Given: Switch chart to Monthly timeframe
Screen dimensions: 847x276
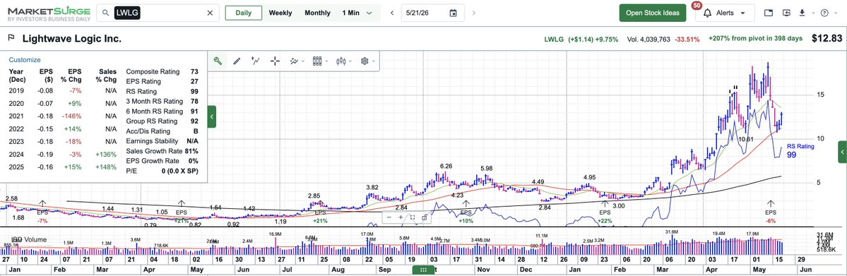Looking at the screenshot, I should point(317,13).
